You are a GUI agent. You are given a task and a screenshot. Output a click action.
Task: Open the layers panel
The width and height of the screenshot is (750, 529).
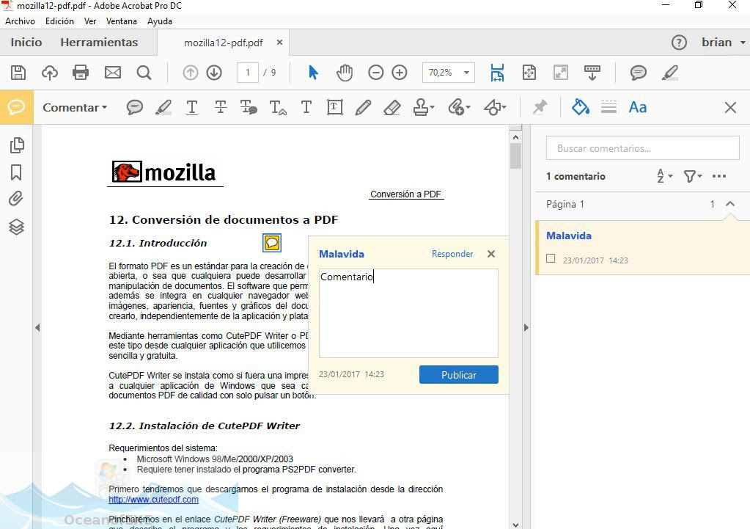tap(16, 227)
